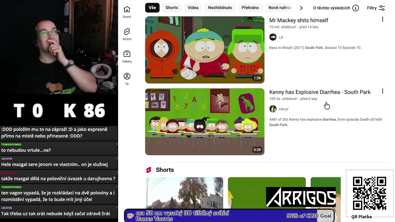Select the Videa filter chip
The height and width of the screenshot is (222, 395).
(193, 8)
